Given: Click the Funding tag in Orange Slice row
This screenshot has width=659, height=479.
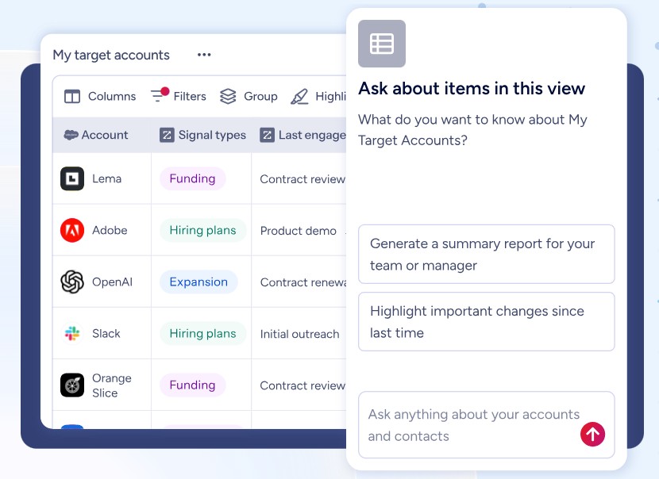Looking at the screenshot, I should pos(192,385).
